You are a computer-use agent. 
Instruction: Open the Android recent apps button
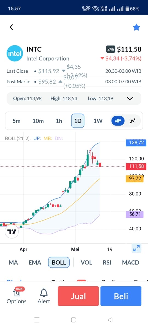pos(37,320)
